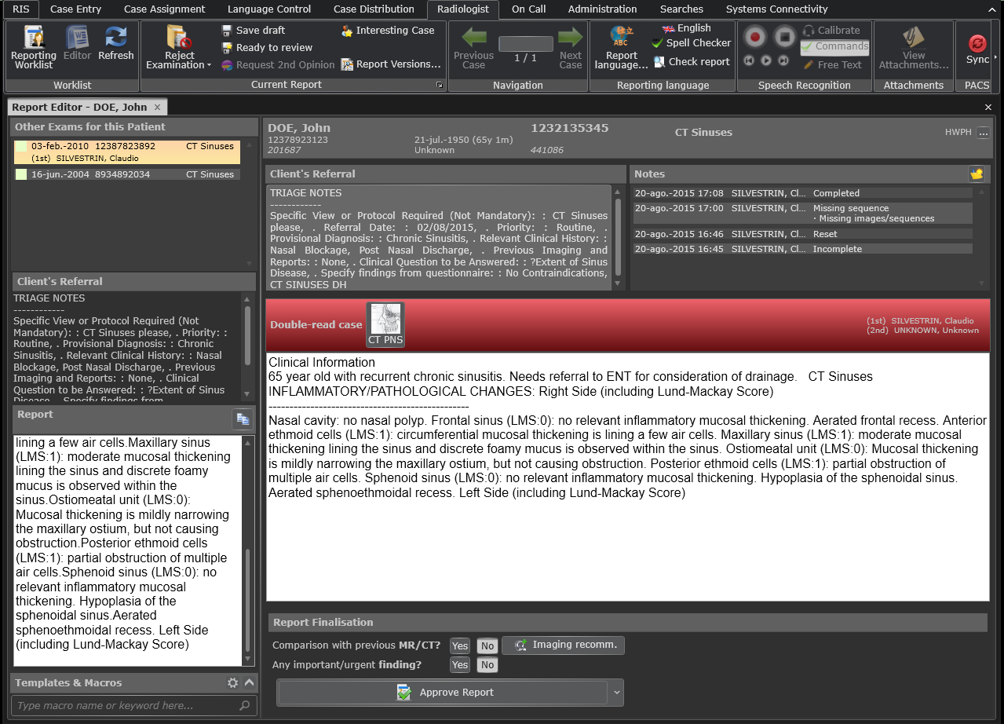Expand the Approve Report dropdown arrow

coord(617,693)
